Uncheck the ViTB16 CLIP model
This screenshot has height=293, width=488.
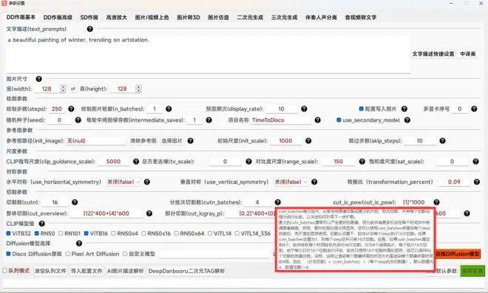[x=87, y=233]
